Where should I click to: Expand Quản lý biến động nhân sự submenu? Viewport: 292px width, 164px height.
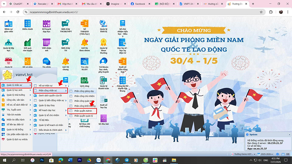point(50,101)
